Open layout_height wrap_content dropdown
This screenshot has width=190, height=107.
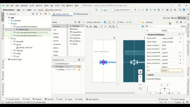tap(180, 42)
